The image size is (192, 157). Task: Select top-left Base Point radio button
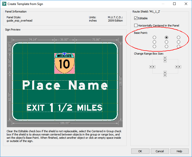coord(154,38)
